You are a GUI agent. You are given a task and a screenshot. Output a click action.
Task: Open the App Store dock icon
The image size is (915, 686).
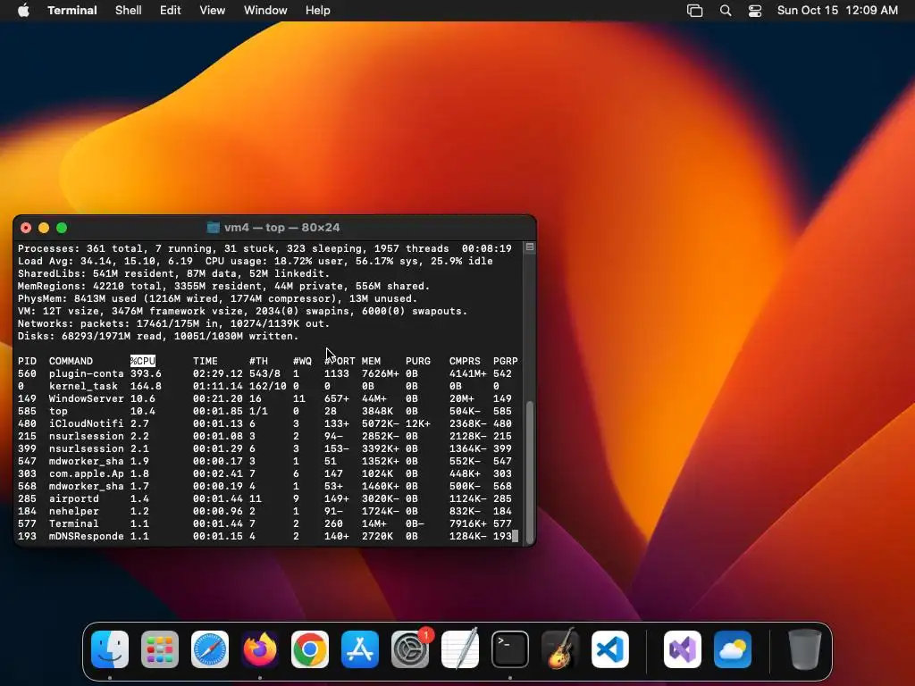pos(360,649)
